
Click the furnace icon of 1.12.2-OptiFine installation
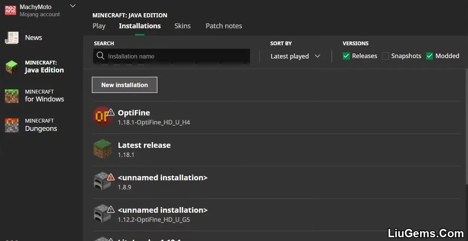coord(101,214)
